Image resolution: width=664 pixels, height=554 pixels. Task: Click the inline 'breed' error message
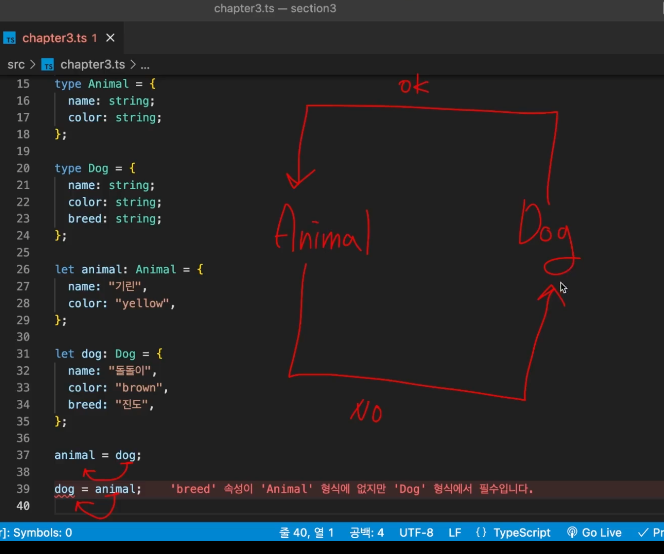tap(352, 489)
